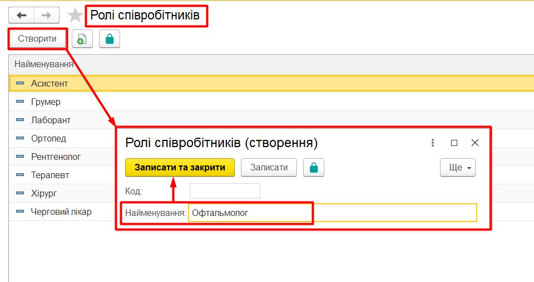The width and height of the screenshot is (534, 282).
Task: Go forward with the right arrow button
Action: point(47,16)
